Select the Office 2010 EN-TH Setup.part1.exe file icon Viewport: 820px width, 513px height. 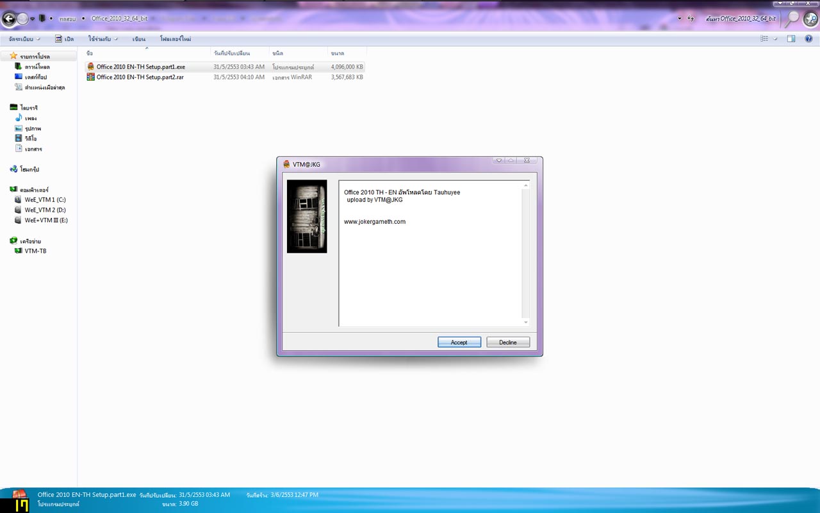pos(91,67)
